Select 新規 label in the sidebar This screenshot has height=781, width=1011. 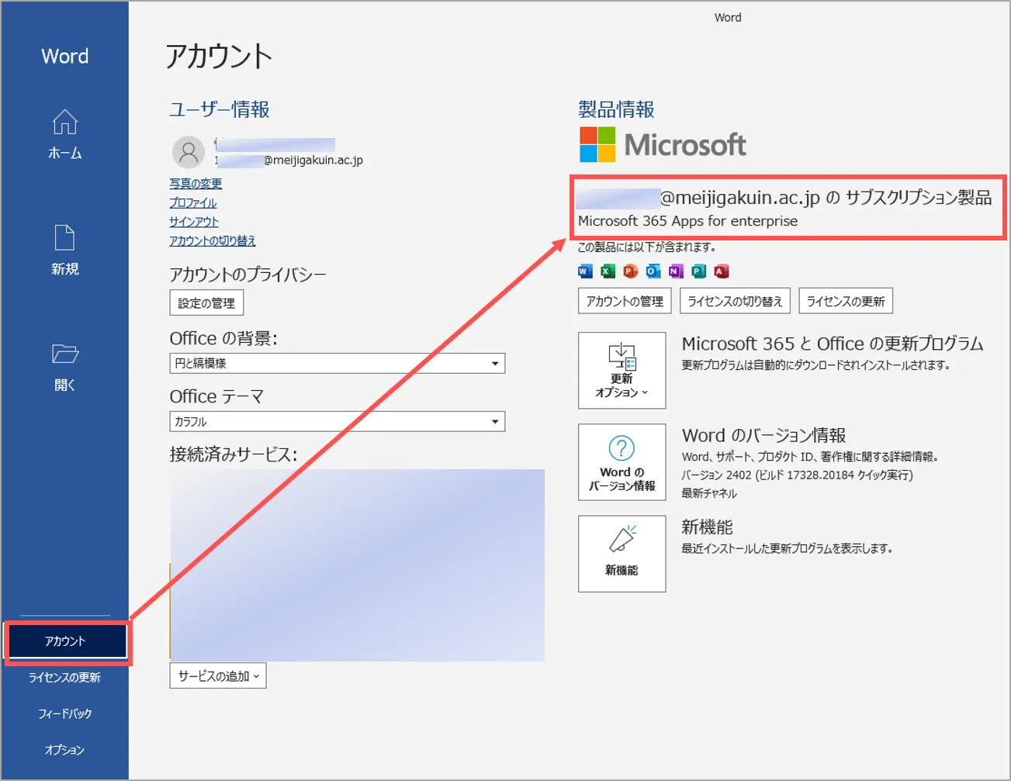click(65, 269)
